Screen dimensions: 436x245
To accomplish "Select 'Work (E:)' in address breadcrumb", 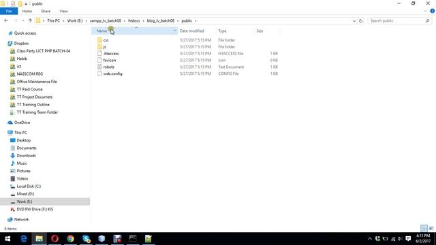I will click(75, 21).
